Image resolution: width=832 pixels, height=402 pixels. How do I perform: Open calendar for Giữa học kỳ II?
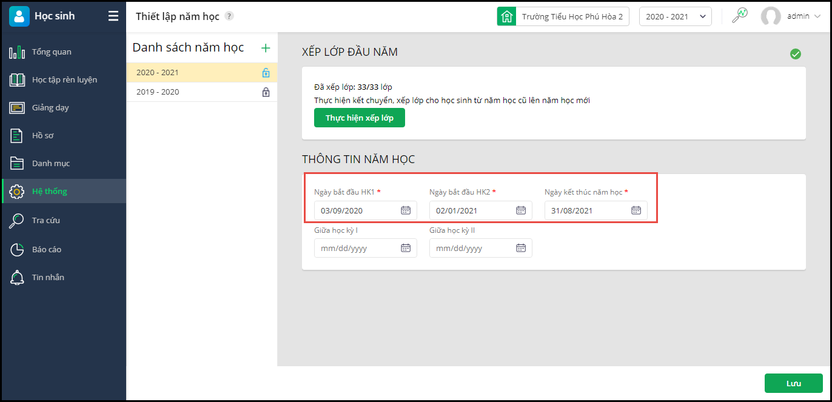[521, 248]
